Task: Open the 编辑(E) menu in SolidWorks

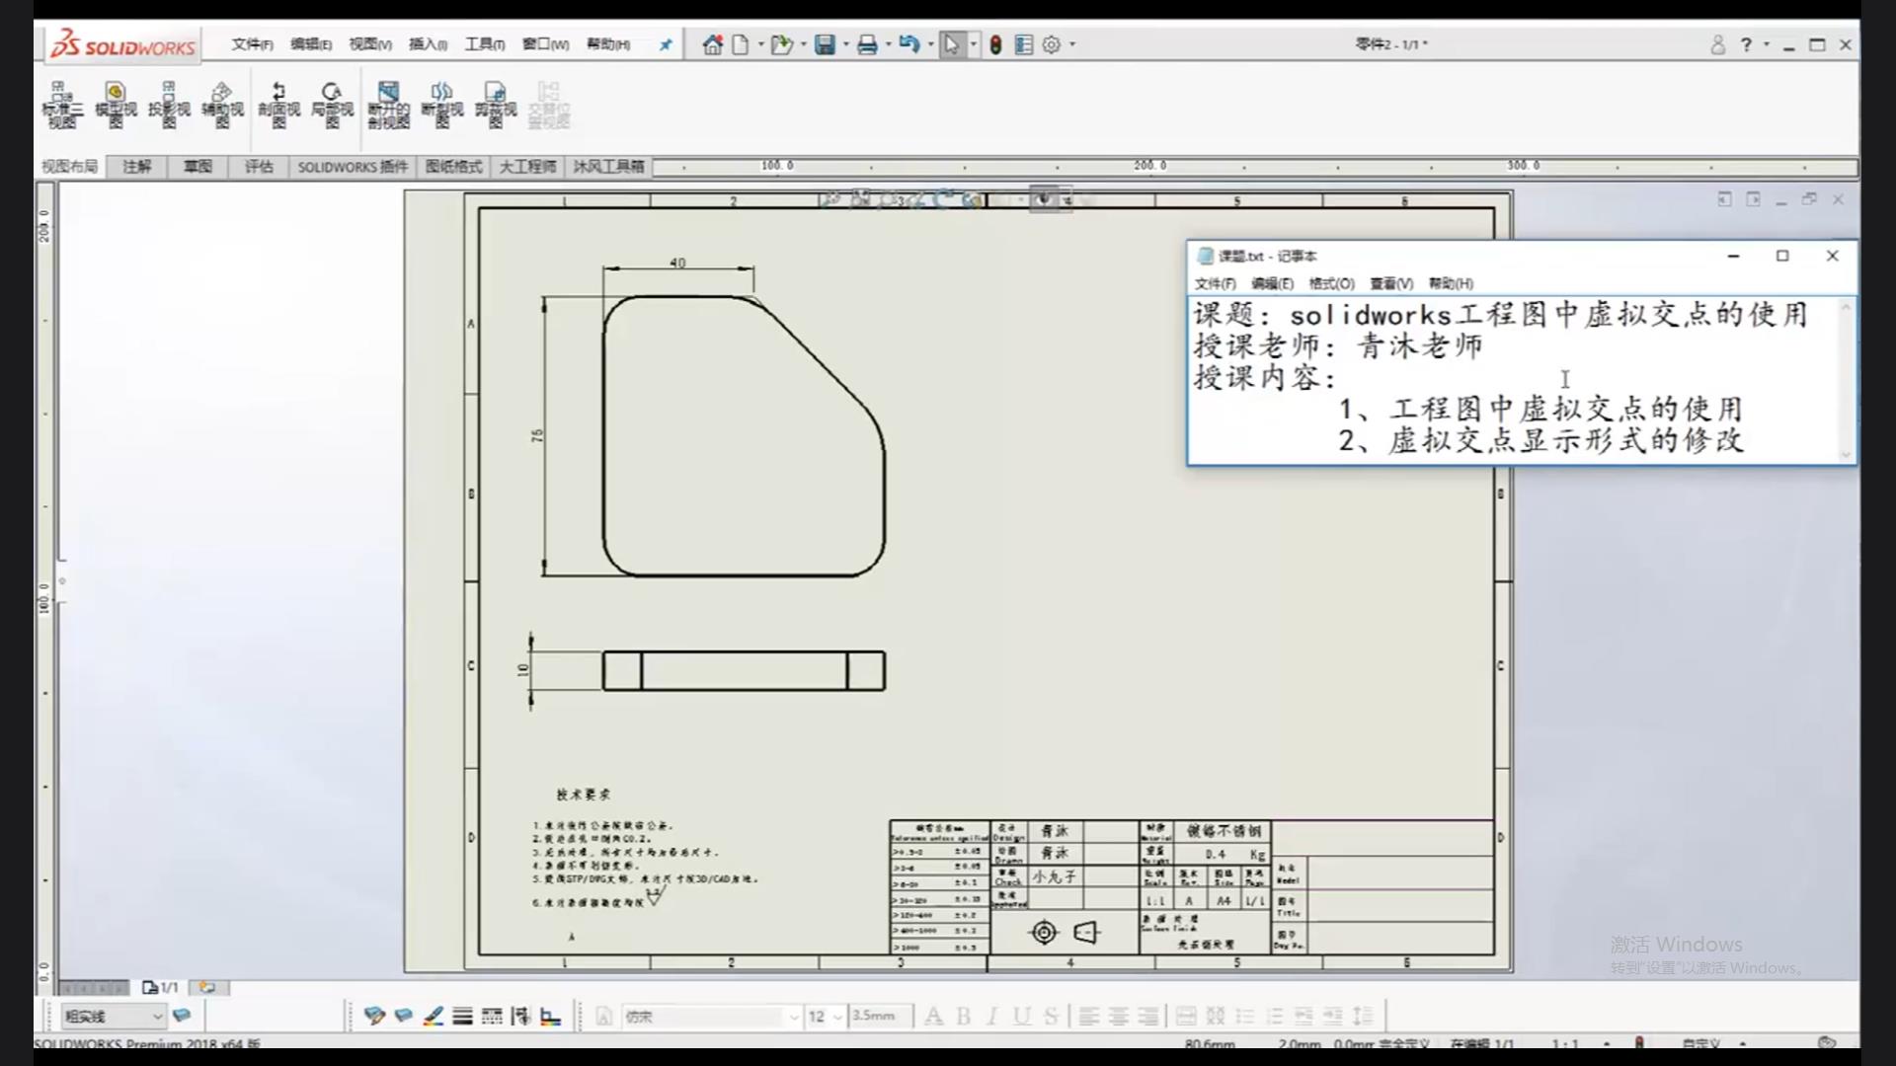Action: coord(311,44)
